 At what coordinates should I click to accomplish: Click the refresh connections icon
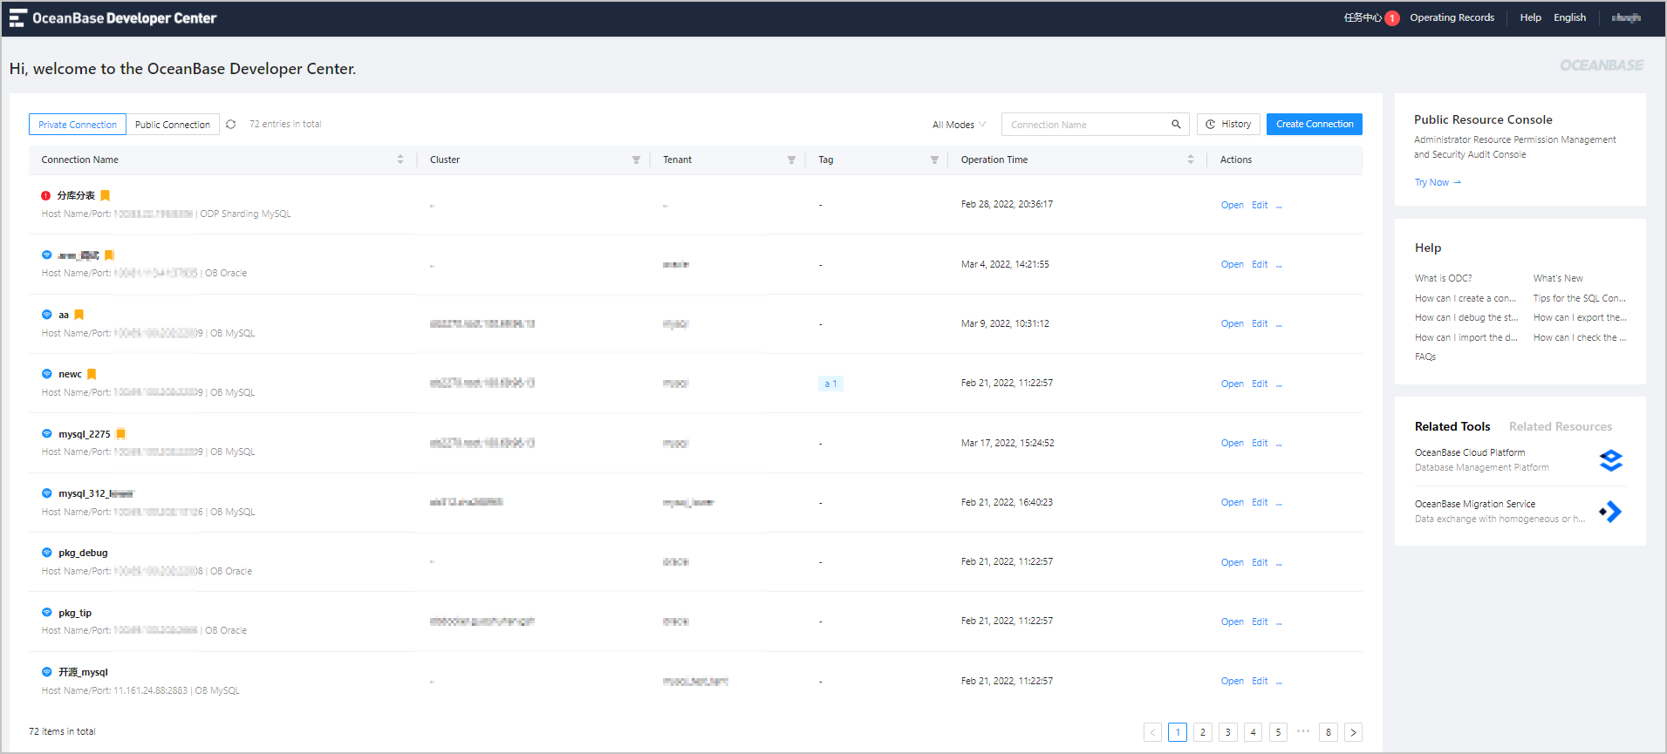(x=231, y=125)
